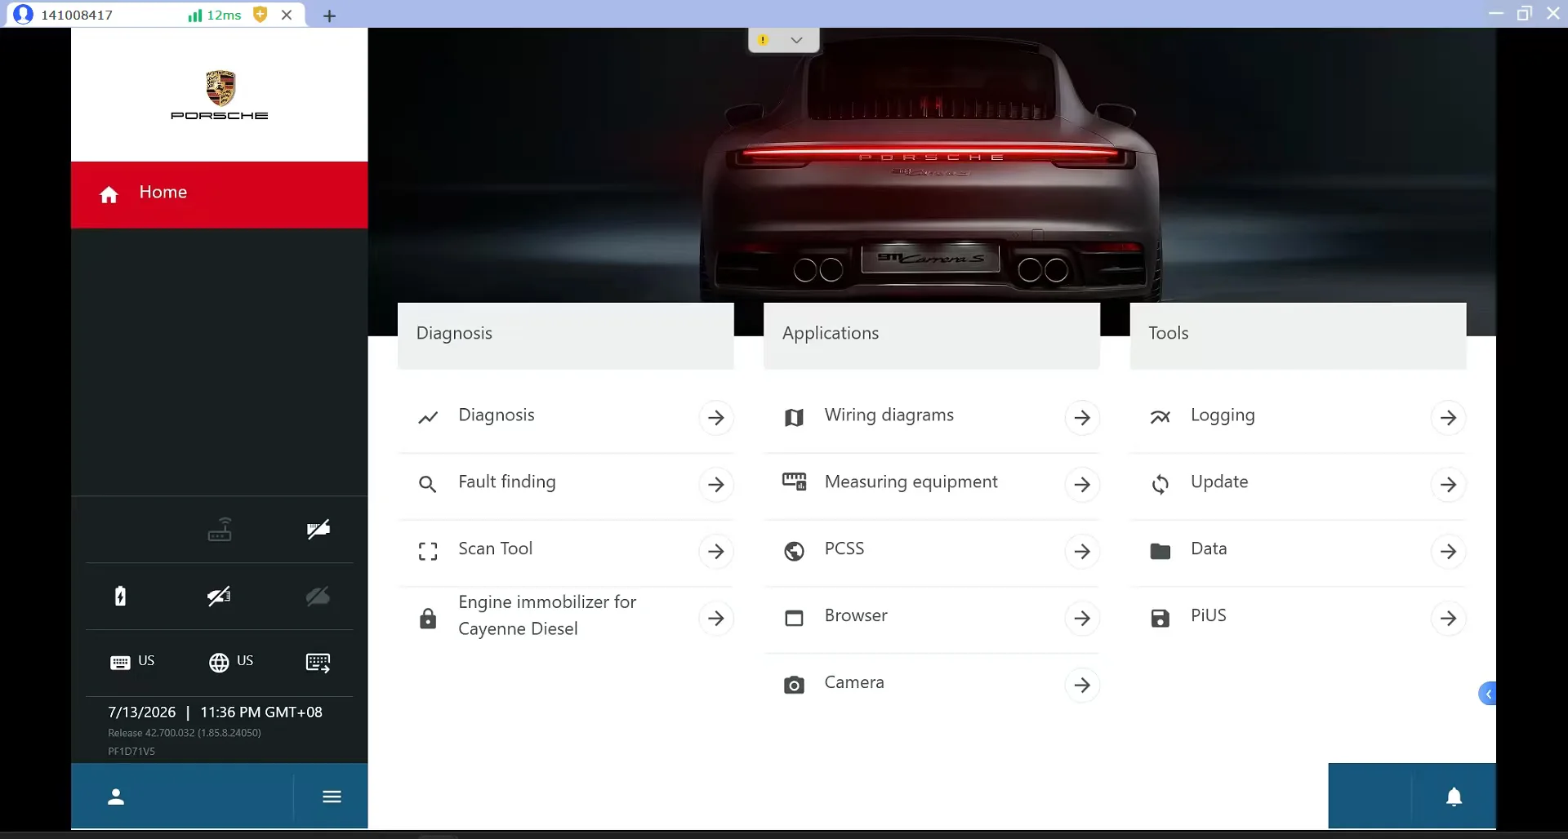Viewport: 1568px width, 839px height.
Task: Go to Update arrow button
Action: [1448, 485]
